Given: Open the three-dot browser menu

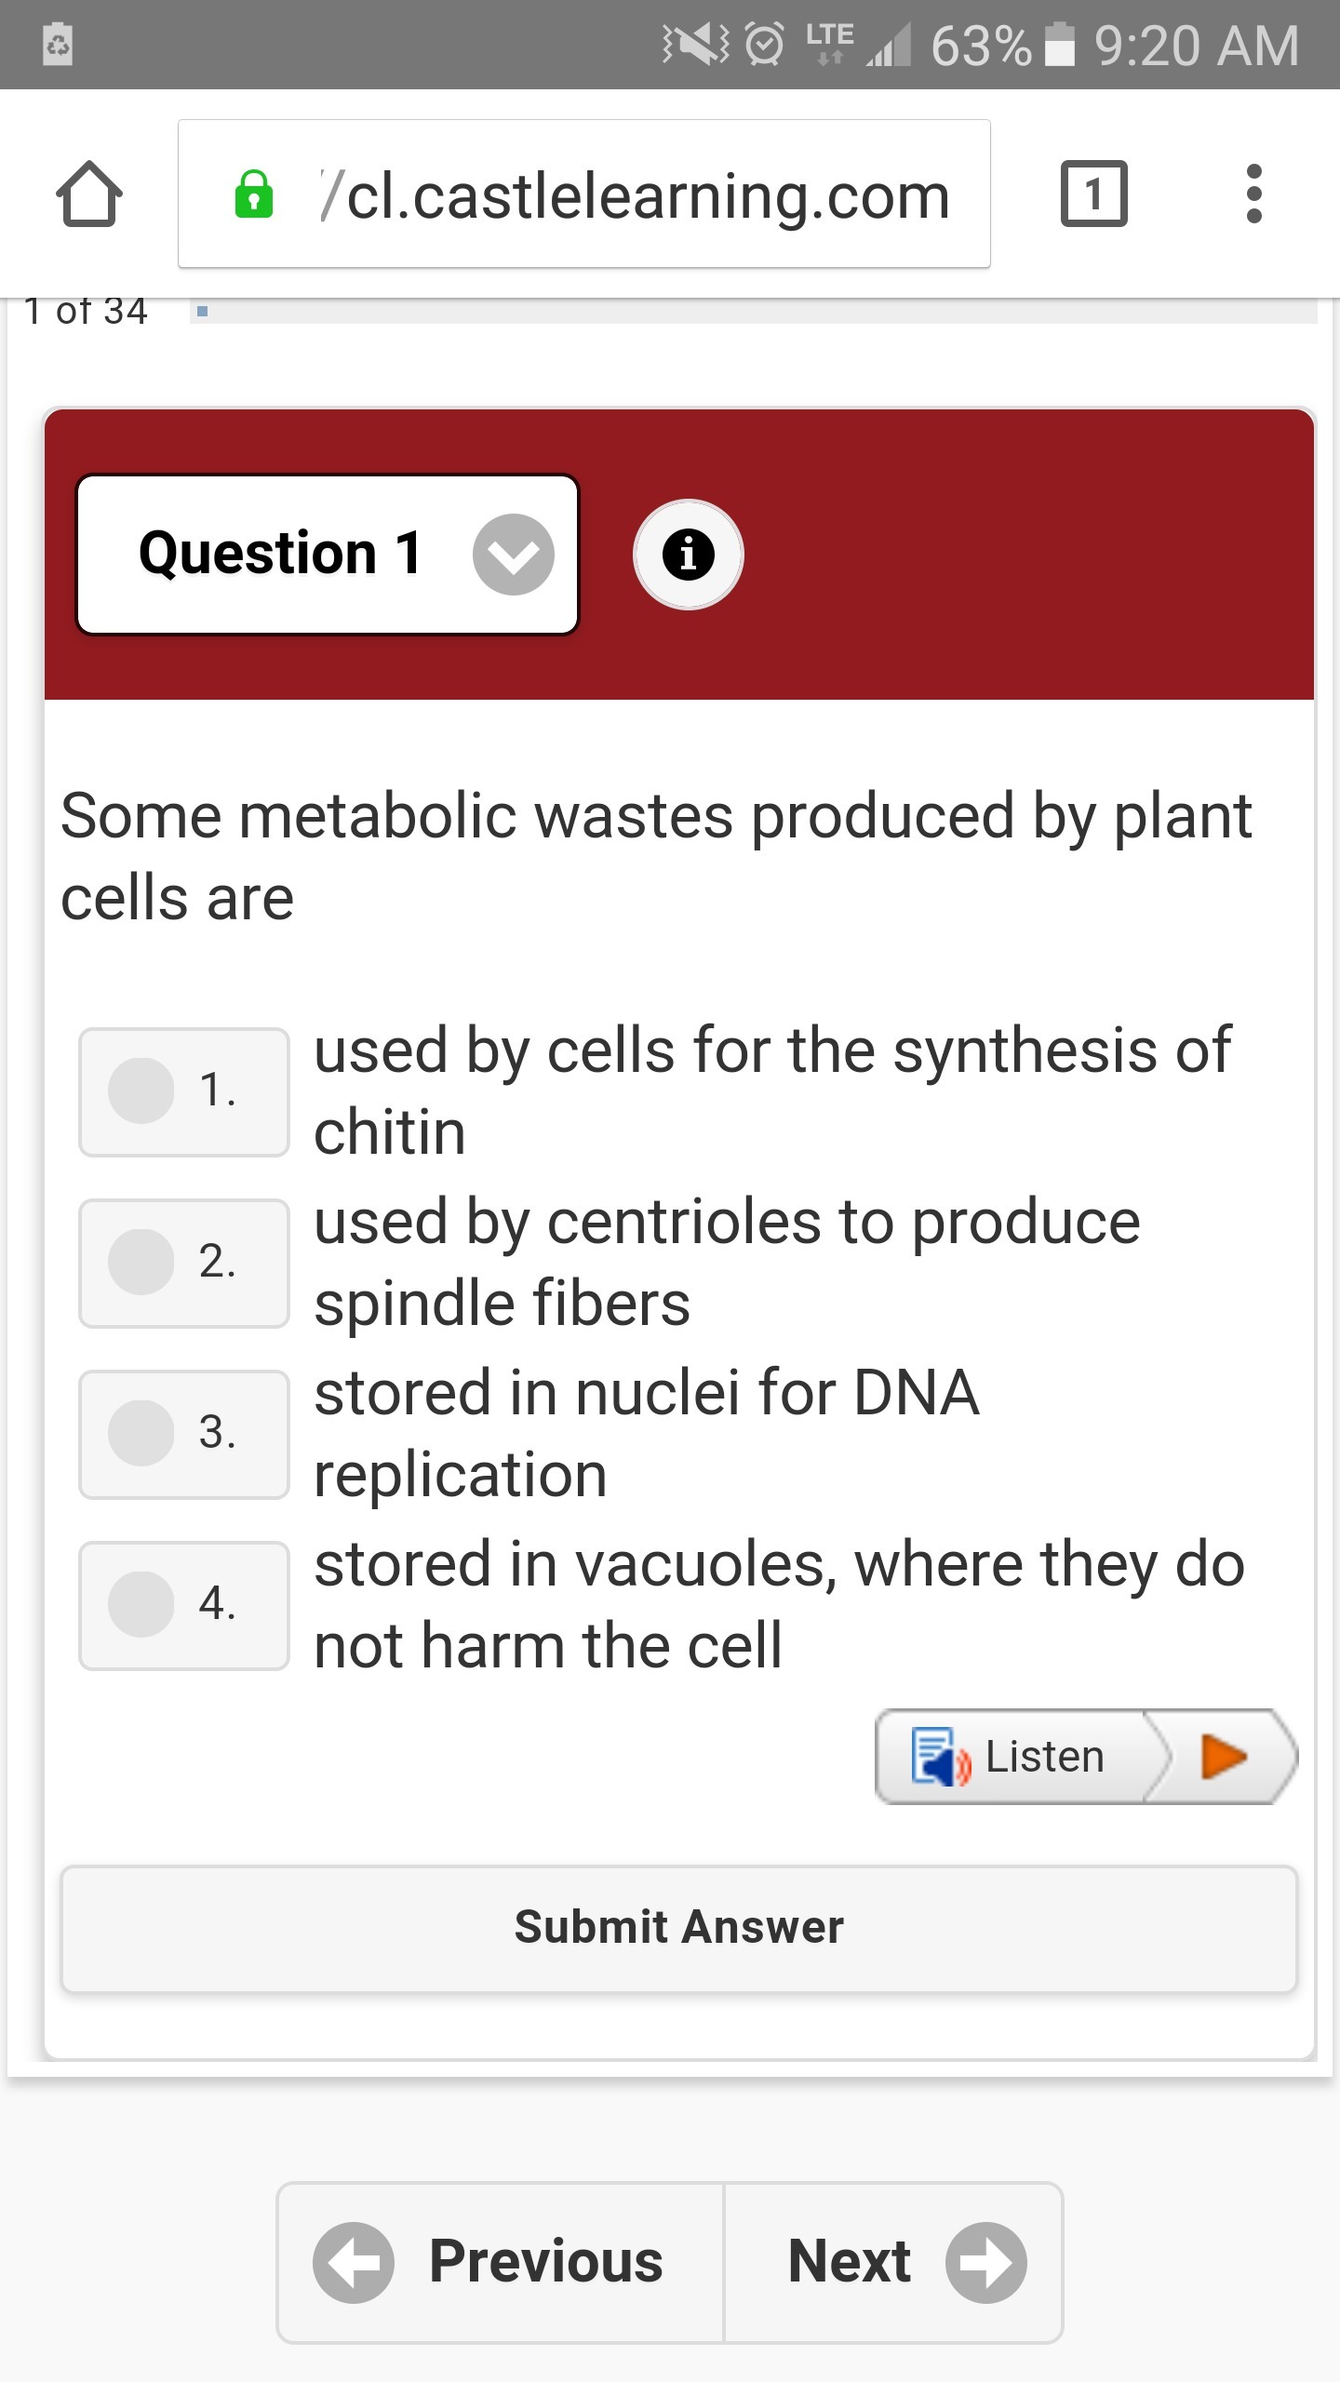Looking at the screenshot, I should click(1253, 194).
